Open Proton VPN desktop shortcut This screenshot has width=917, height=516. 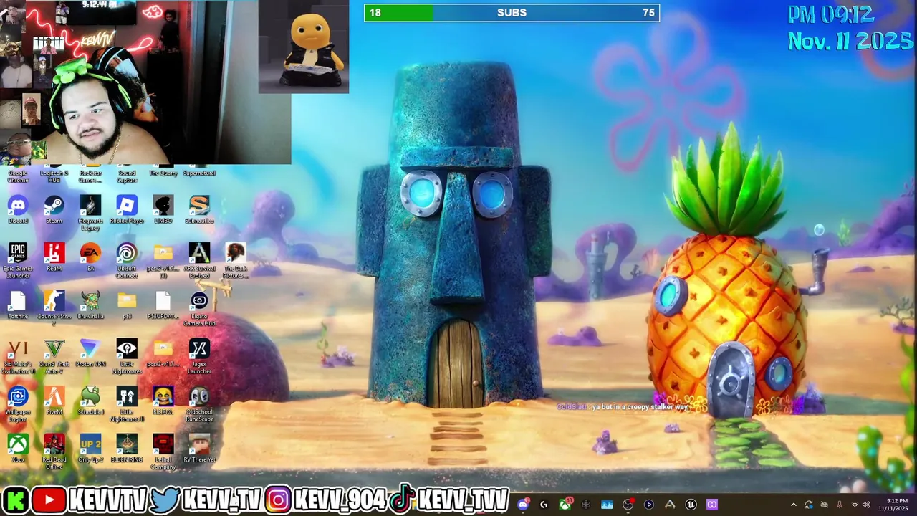coord(90,353)
